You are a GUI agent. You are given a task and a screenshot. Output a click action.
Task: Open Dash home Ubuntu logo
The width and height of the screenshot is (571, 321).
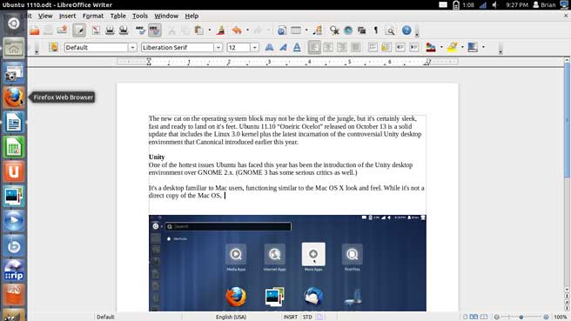(x=13, y=23)
